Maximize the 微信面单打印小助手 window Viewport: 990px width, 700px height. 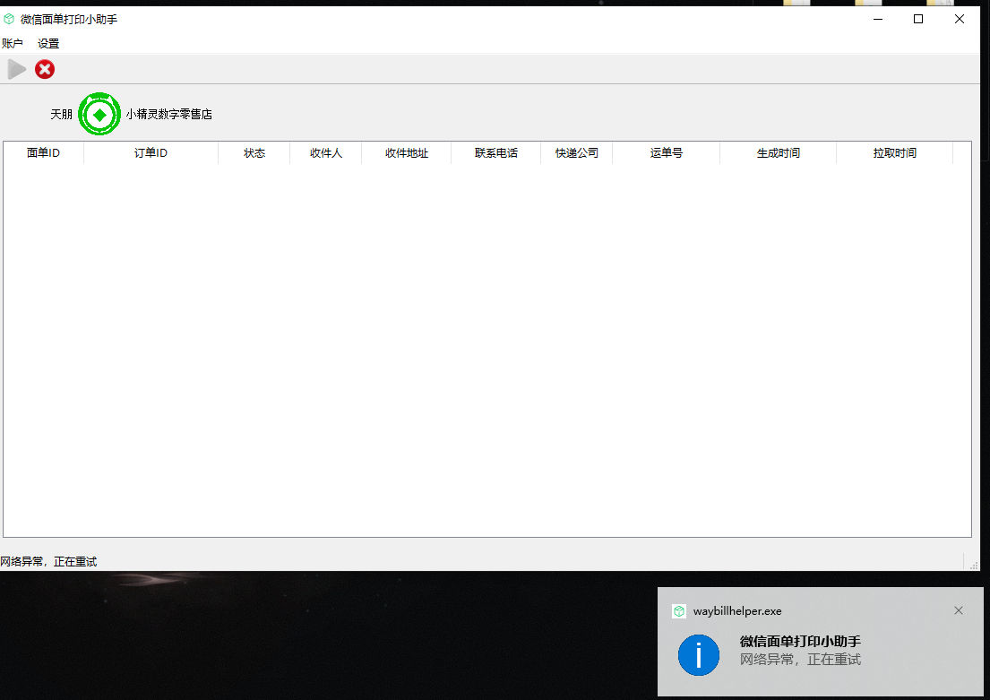pyautogui.click(x=918, y=19)
